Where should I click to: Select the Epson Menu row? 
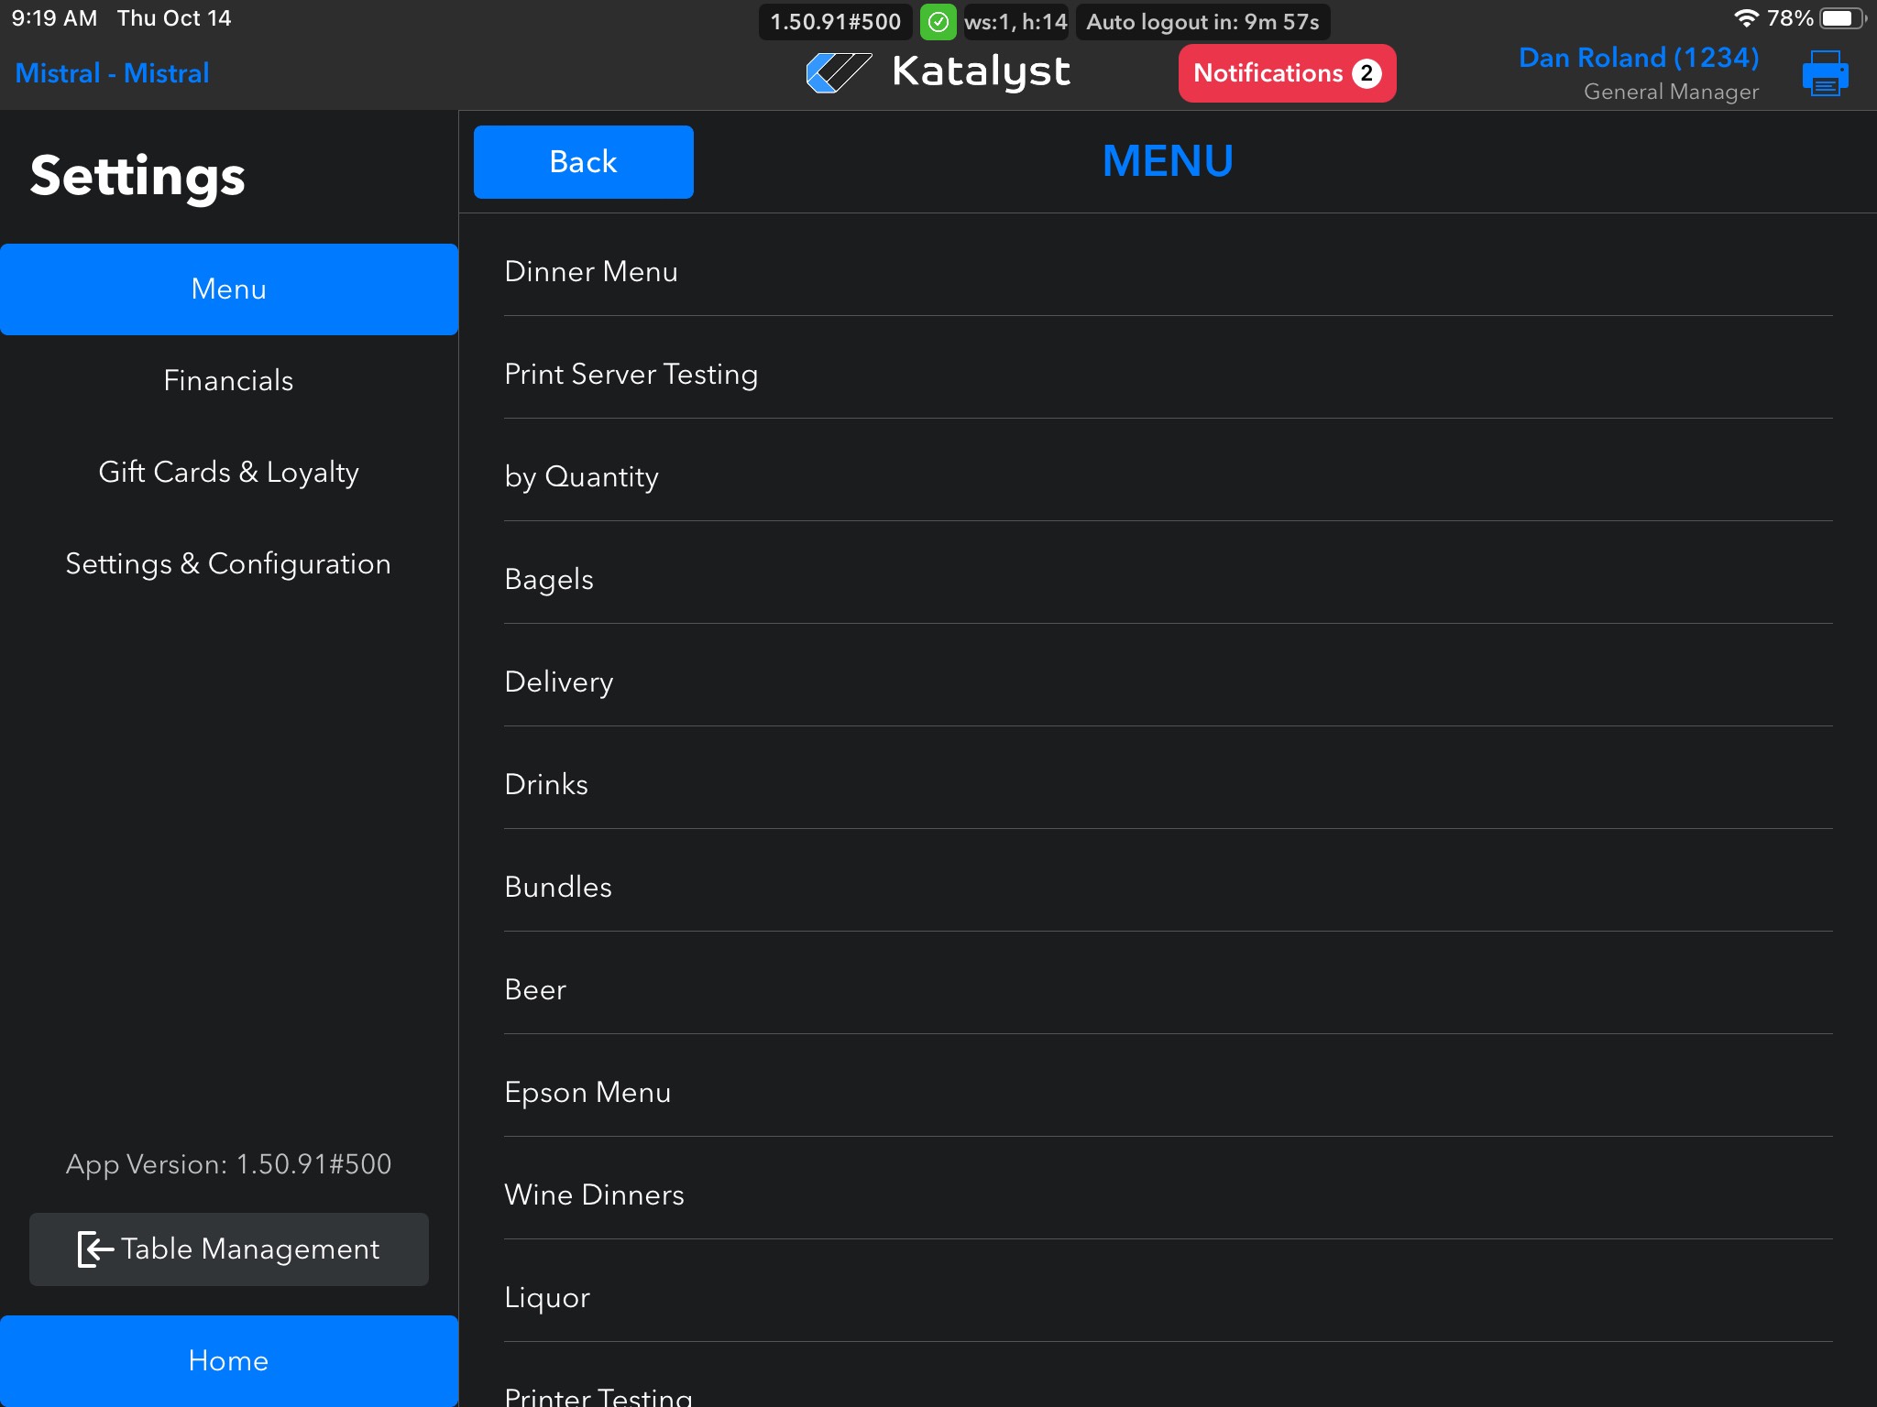point(587,1092)
